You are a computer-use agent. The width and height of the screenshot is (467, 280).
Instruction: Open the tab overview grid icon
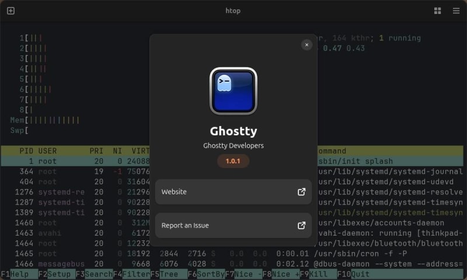point(437,10)
